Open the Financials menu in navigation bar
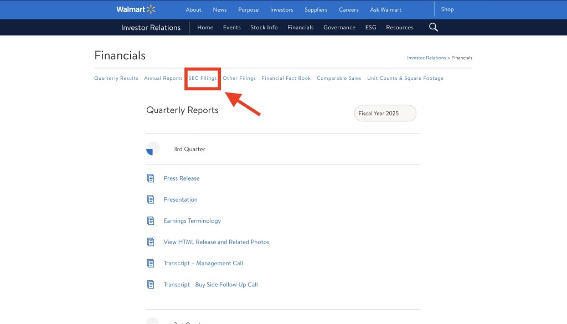 300,27
